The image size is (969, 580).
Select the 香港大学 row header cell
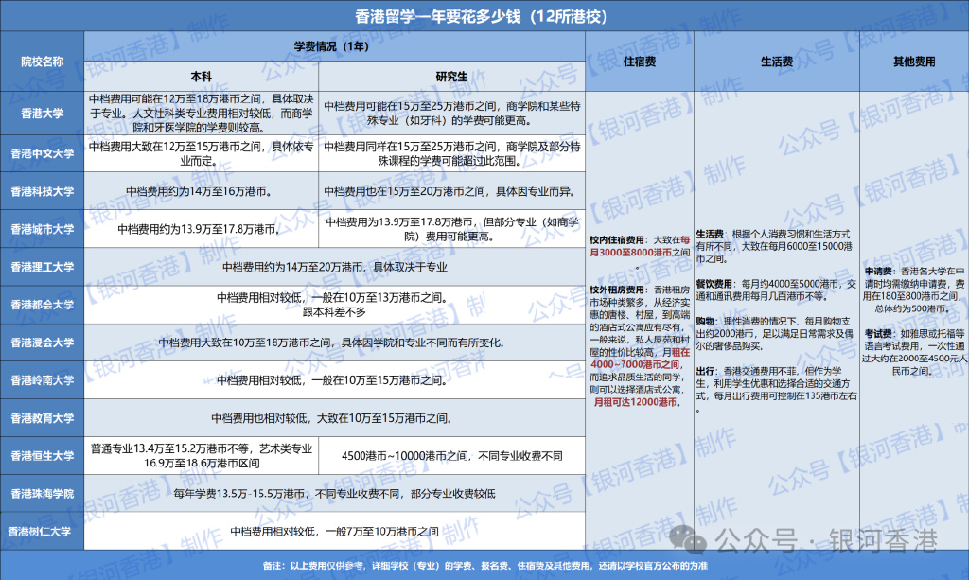pyautogui.click(x=42, y=114)
